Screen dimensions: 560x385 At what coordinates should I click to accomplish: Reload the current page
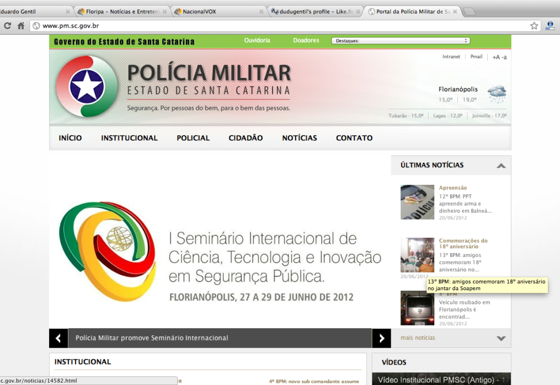pos(7,25)
